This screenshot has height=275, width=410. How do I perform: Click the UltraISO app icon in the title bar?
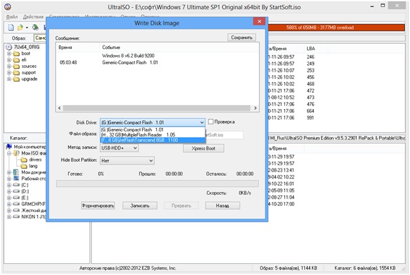[8, 7]
